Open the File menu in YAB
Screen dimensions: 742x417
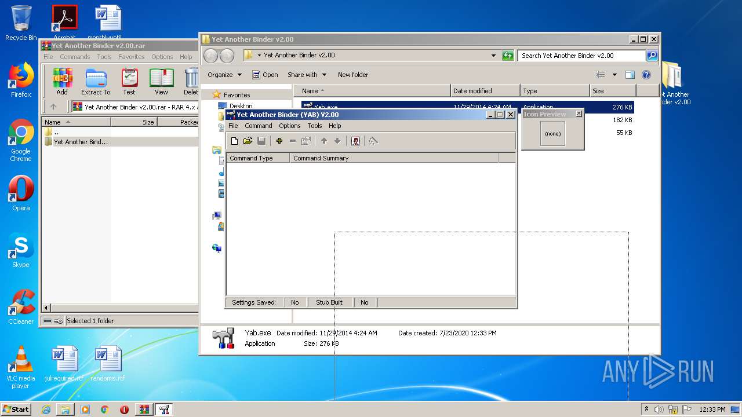(233, 126)
